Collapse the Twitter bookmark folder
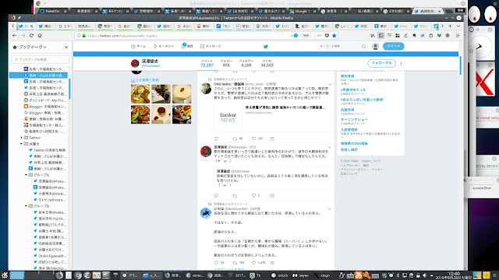The width and height of the screenshot is (499, 280). (x=22, y=138)
